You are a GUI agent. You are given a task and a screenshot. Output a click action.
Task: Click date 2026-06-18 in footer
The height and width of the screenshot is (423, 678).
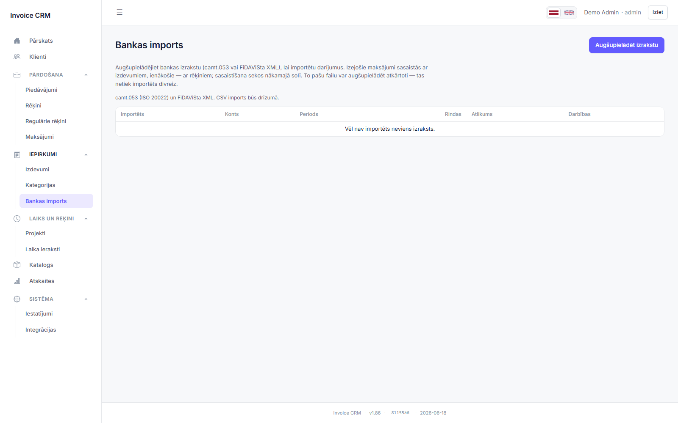433,413
